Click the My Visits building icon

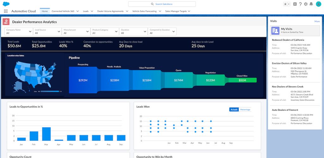(275, 31)
